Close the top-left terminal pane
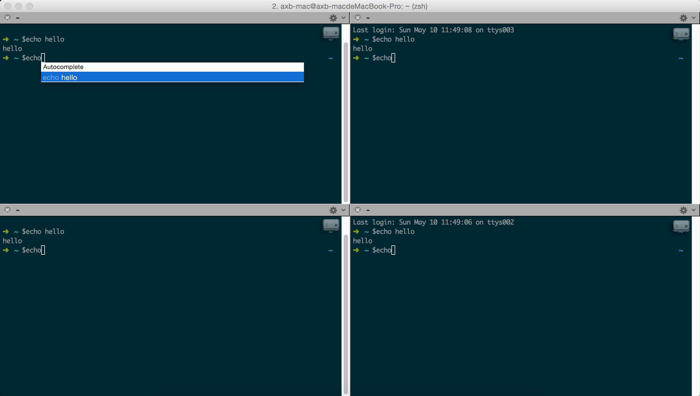Viewport: 700px width, 396px height. coord(7,18)
